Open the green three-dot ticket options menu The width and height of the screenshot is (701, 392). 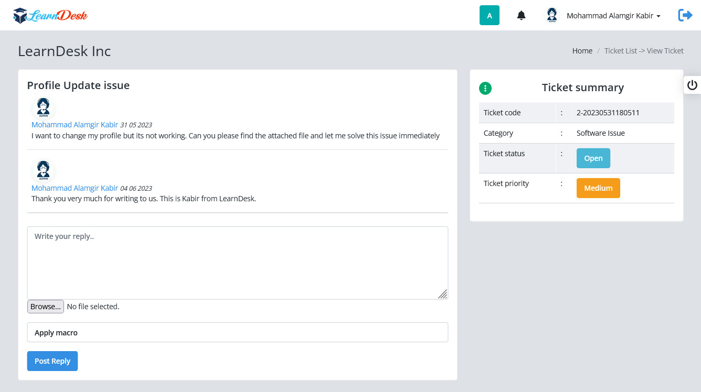[485, 88]
